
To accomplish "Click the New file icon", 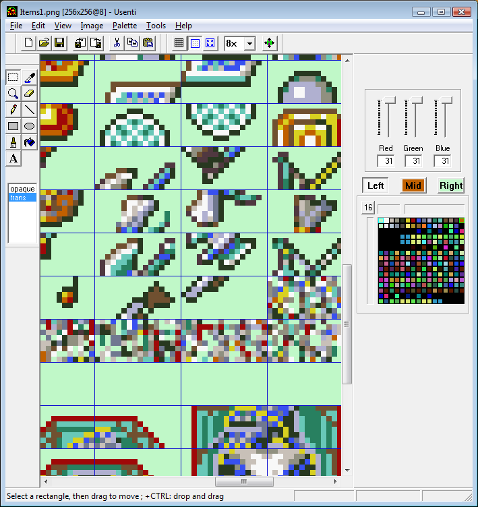I will coord(28,43).
